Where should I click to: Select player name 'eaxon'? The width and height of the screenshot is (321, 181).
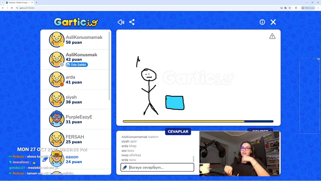click(72, 157)
